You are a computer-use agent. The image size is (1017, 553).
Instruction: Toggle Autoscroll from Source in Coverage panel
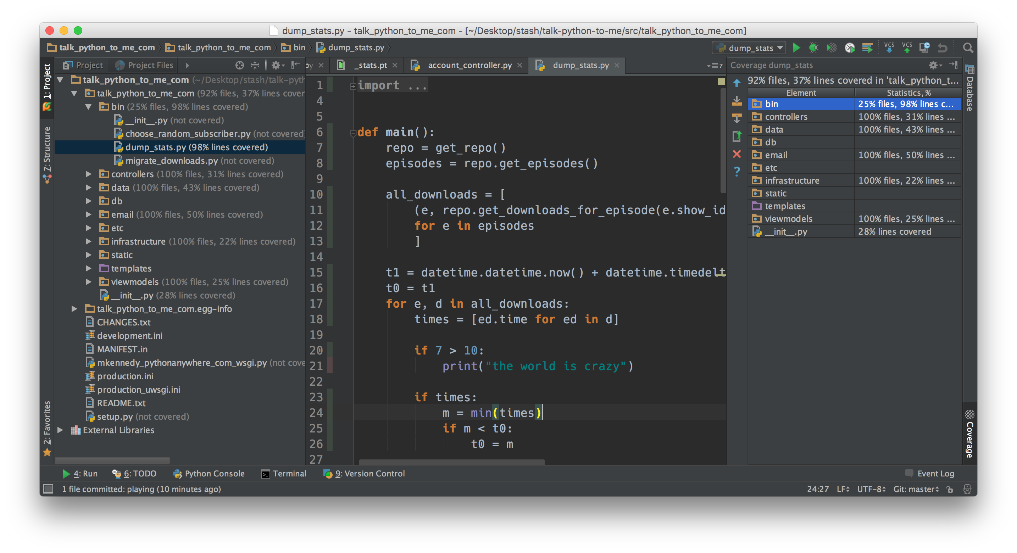737,118
